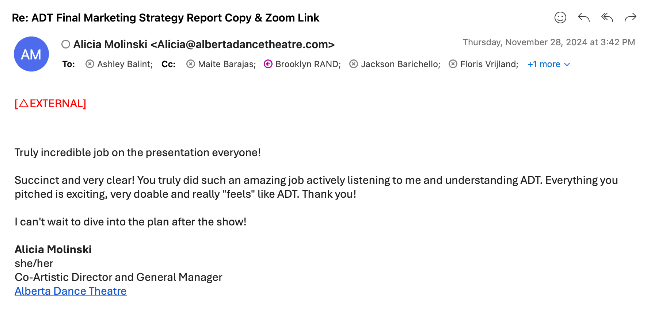This screenshot has height=321, width=651.
Task: Click the chevron after +1 more
Action: 567,65
